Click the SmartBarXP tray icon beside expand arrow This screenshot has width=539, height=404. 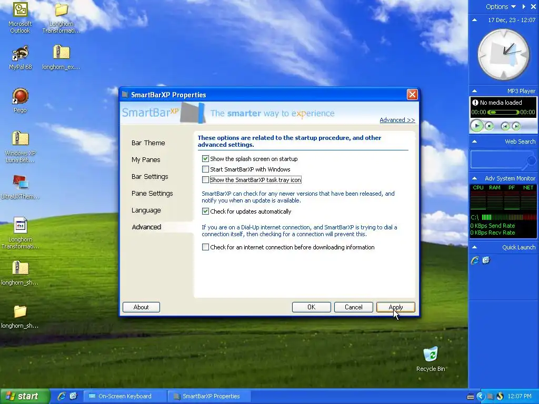click(x=491, y=397)
